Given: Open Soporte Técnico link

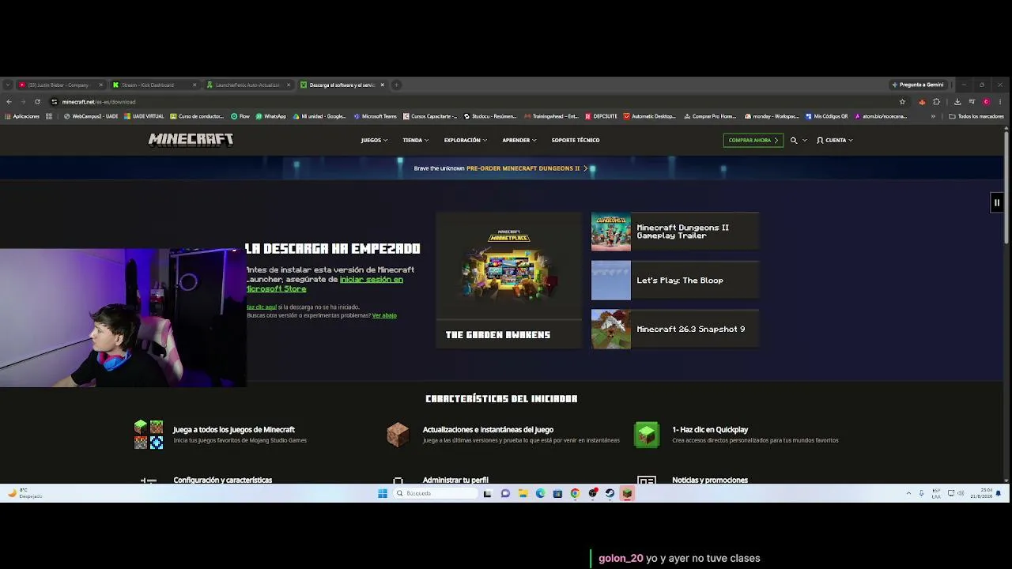Looking at the screenshot, I should pos(576,140).
